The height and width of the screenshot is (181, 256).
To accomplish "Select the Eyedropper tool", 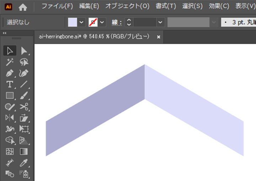I will (x=24, y=162).
